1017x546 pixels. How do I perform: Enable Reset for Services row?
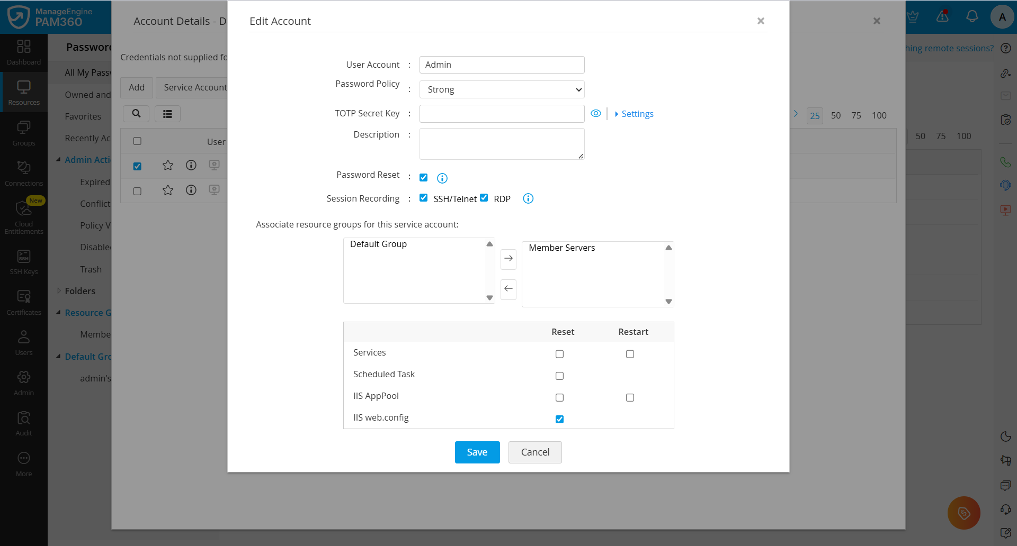pyautogui.click(x=559, y=353)
